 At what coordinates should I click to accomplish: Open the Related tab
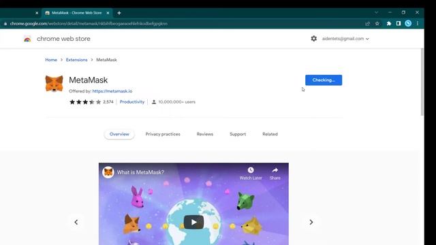[270, 134]
